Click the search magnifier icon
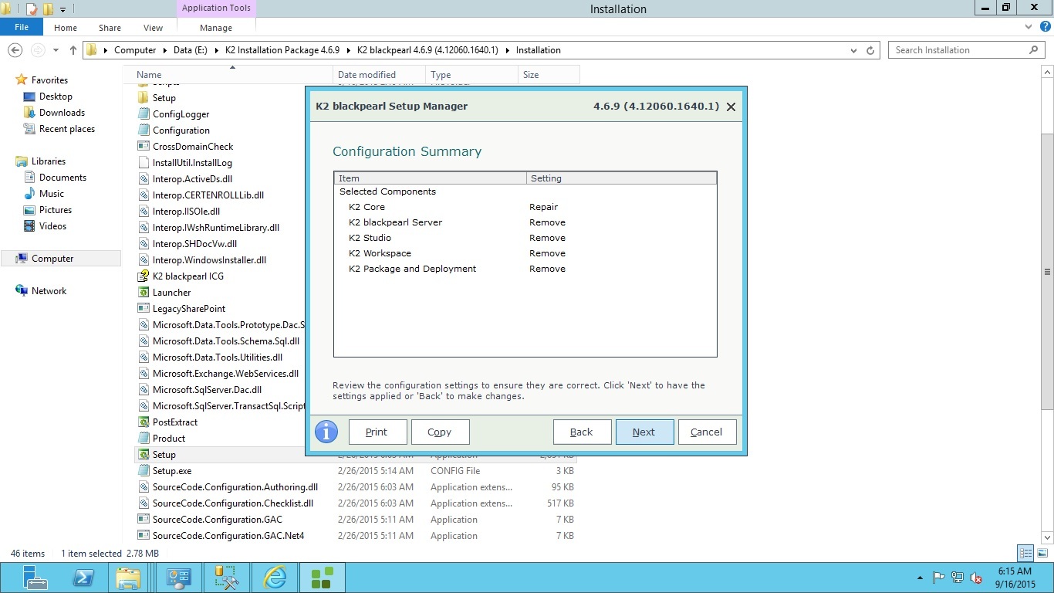Viewport: 1054px width, 593px height. (1034, 50)
